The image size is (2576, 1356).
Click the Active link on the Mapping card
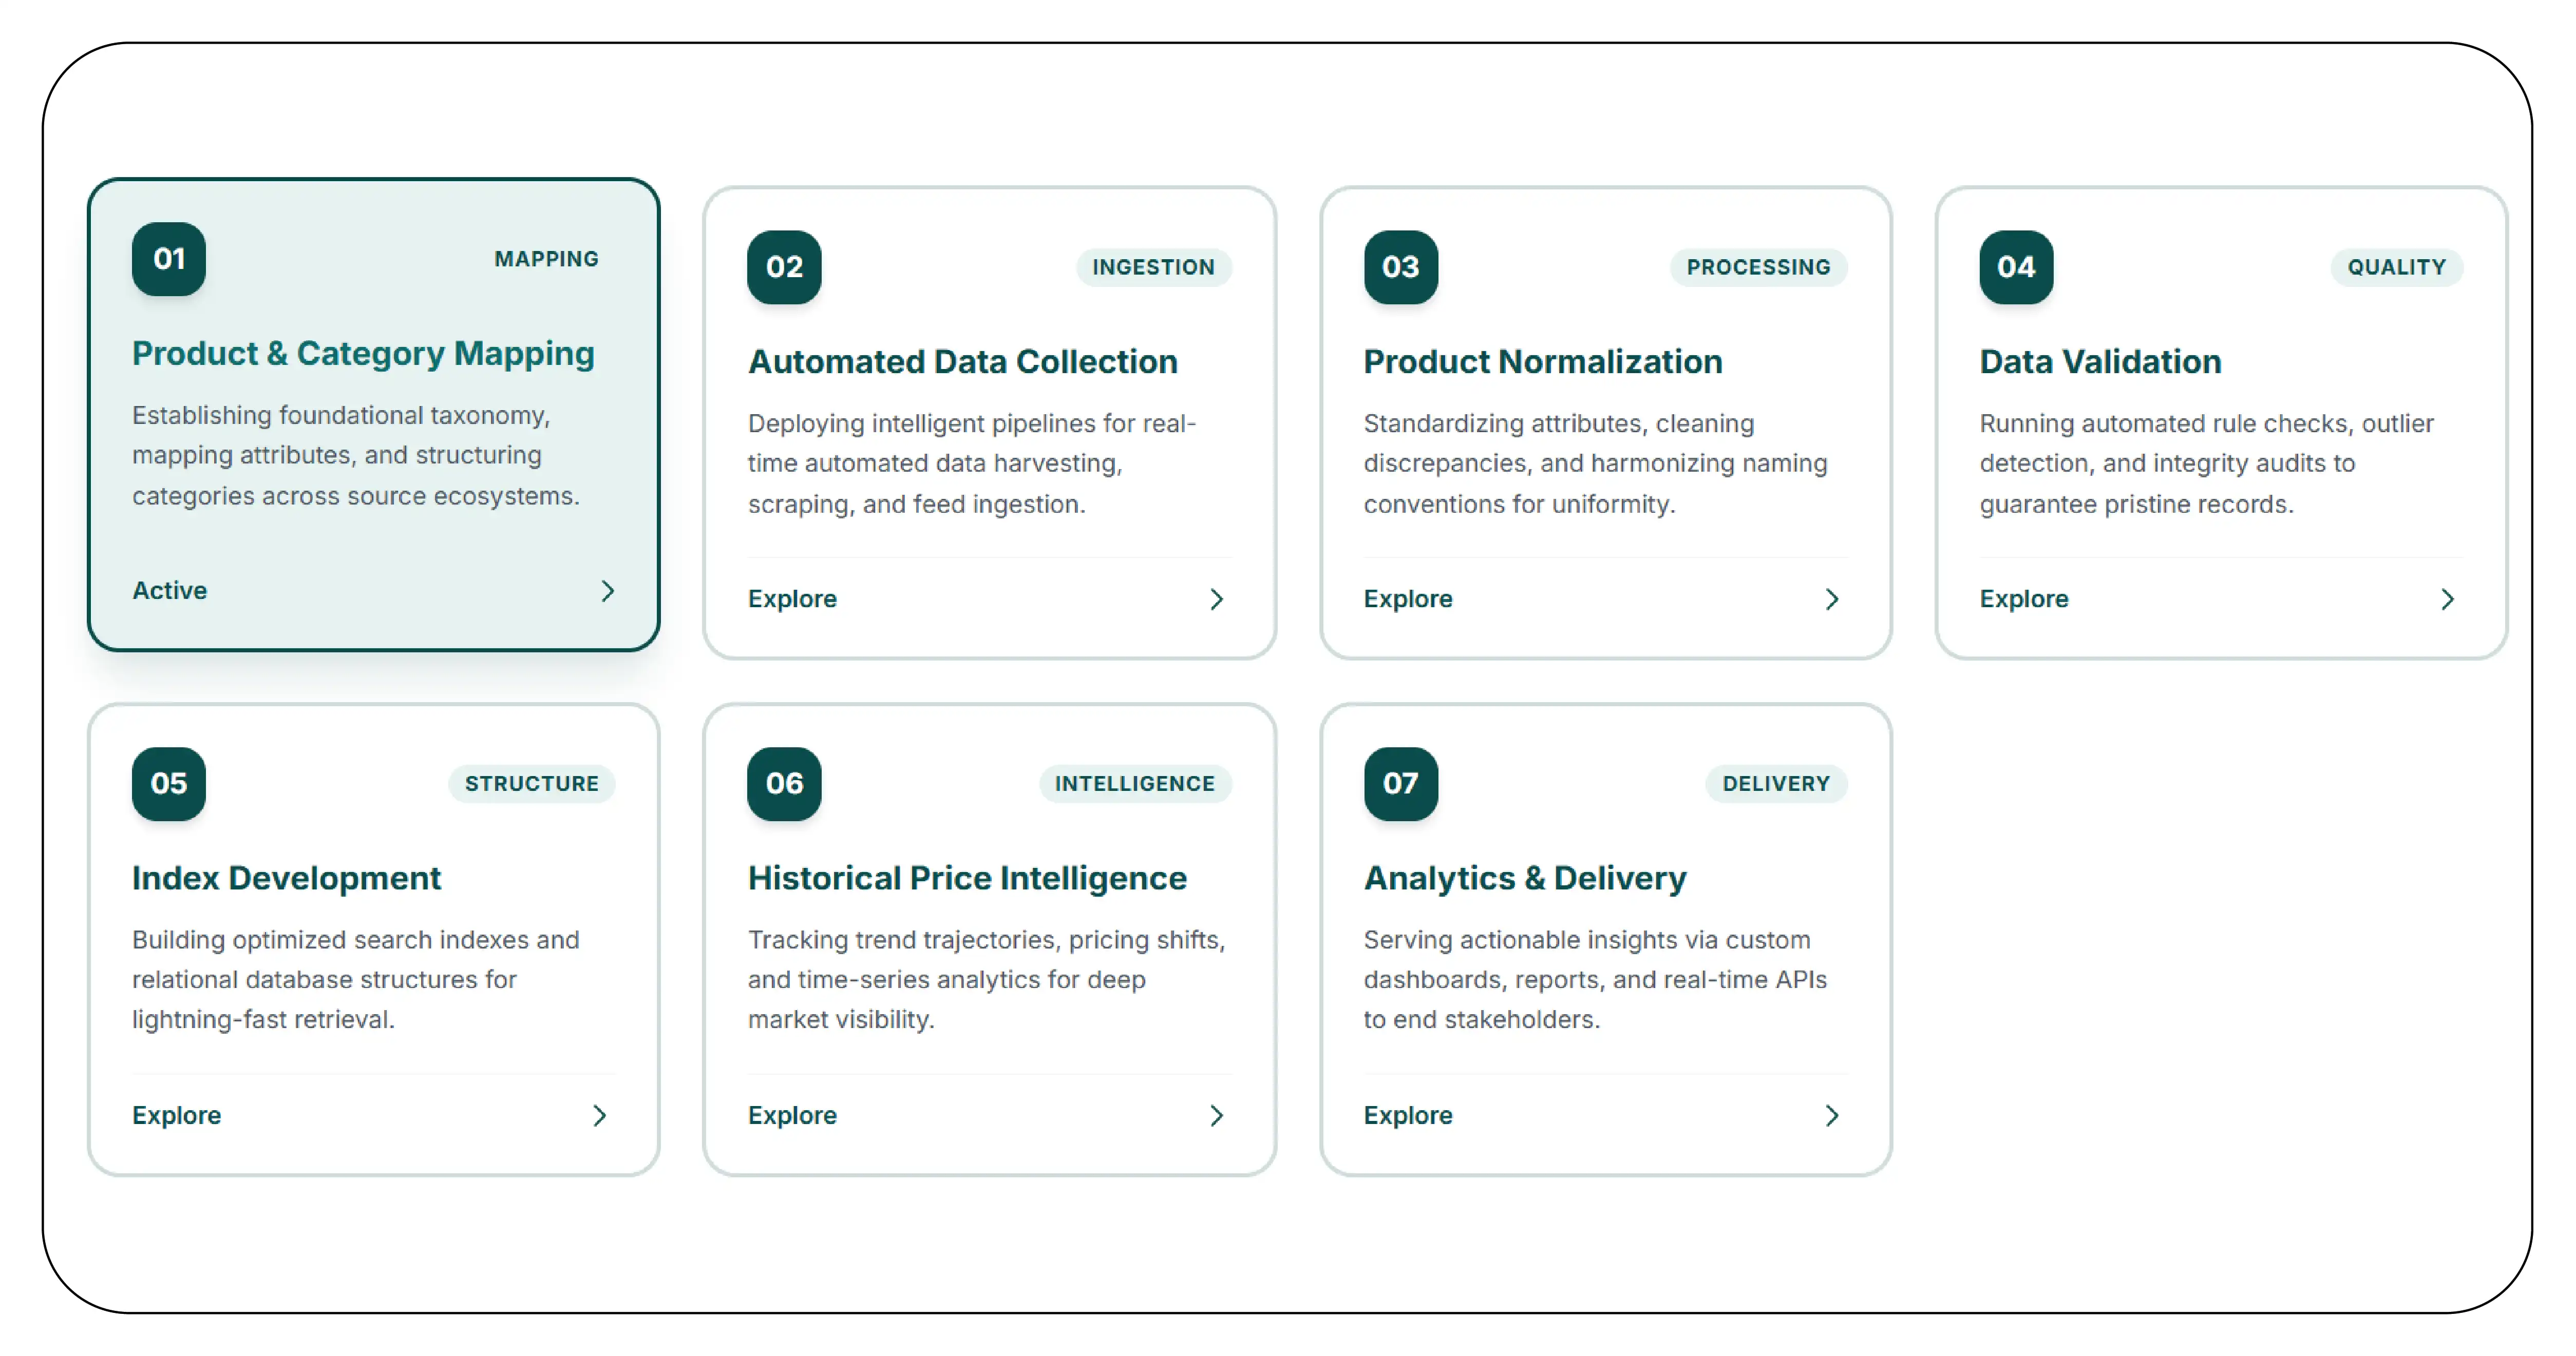click(x=170, y=591)
